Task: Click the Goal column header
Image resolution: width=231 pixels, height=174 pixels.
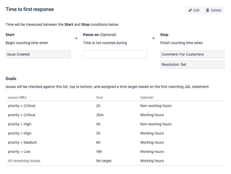Action: click(100, 97)
